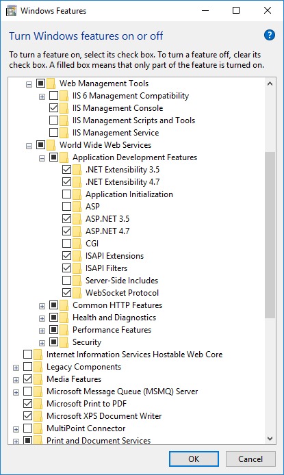
Task: Select the Legacy Components tree item
Action: 83,367
